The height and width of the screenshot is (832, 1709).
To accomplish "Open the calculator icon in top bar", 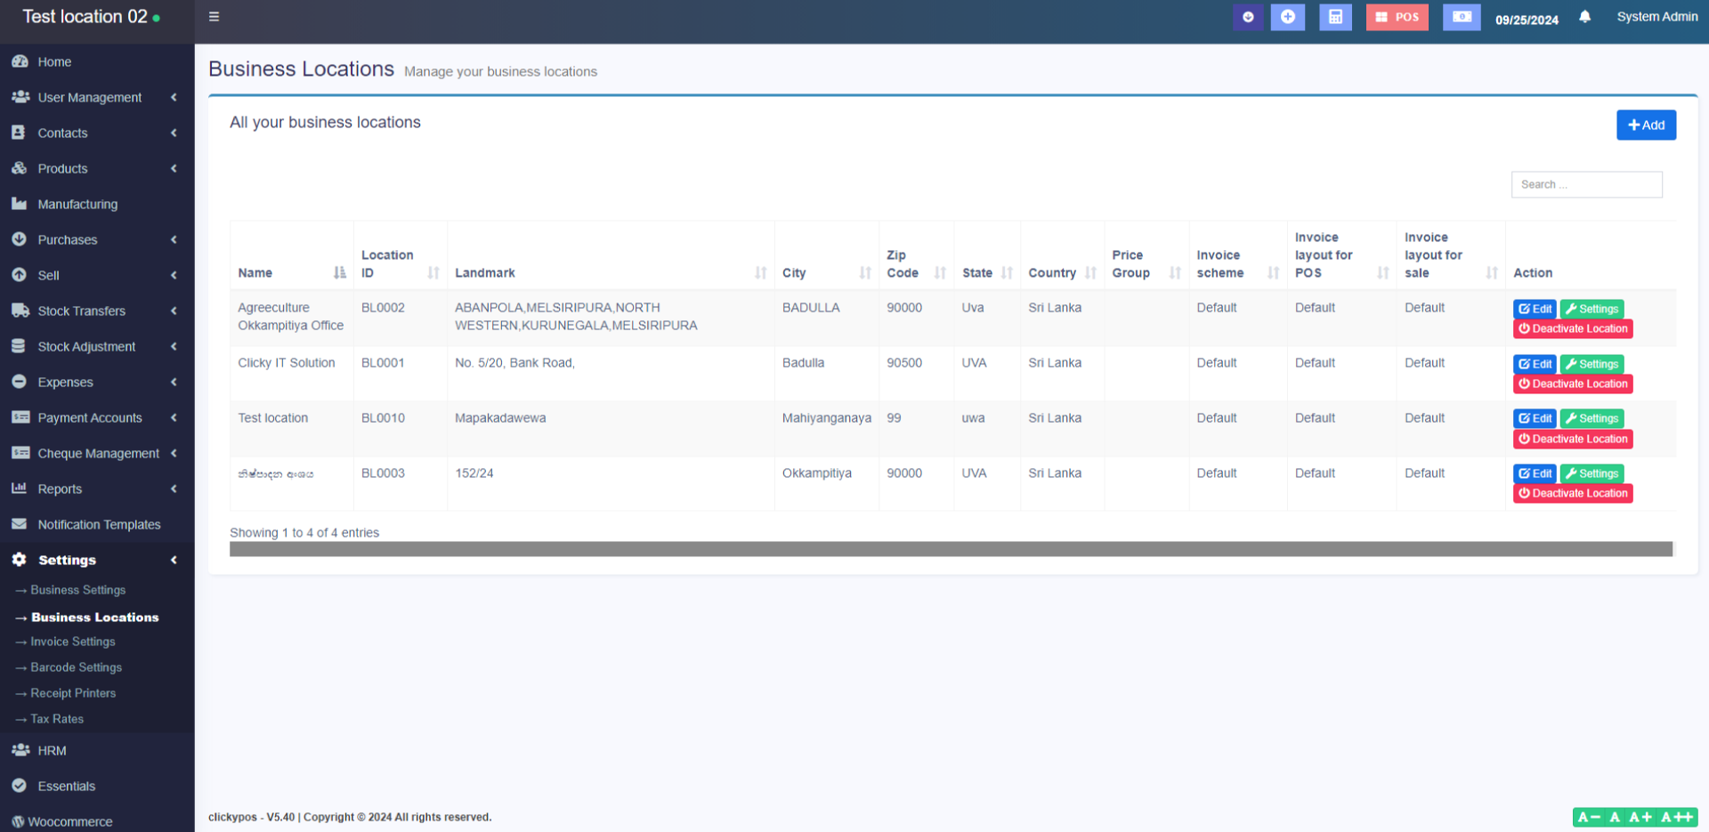I will pos(1335,17).
